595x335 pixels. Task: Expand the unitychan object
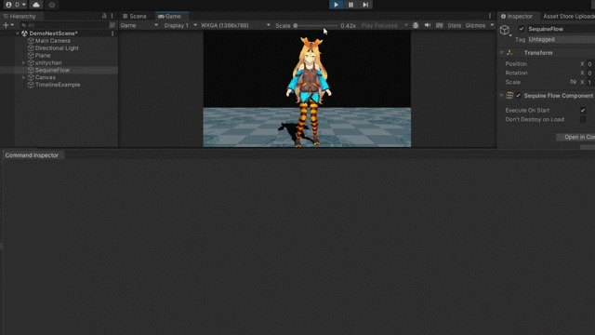pos(23,62)
